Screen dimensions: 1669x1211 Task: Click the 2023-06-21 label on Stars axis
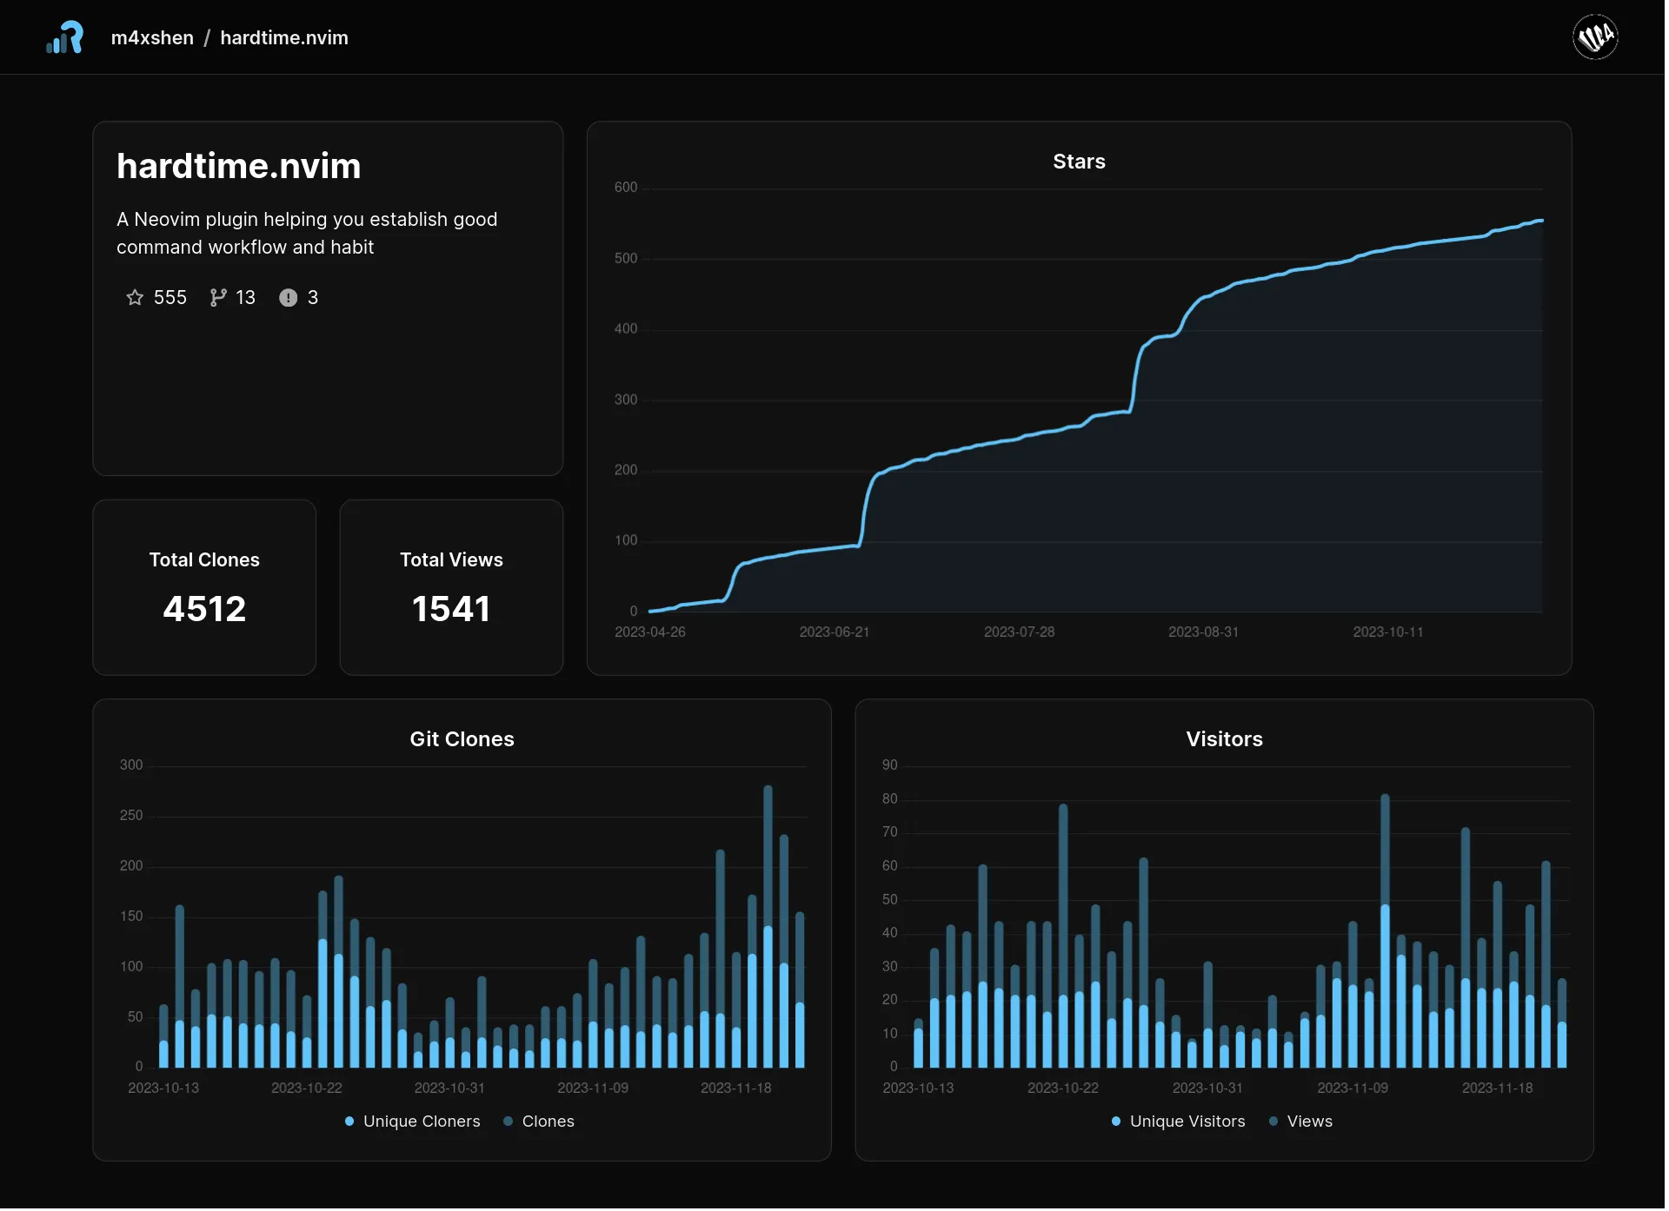coord(836,633)
